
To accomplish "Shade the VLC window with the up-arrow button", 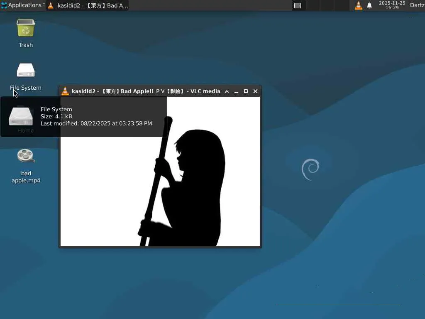I will pos(227,91).
